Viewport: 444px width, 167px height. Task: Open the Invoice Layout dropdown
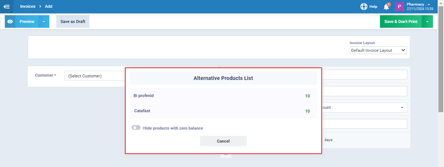click(x=378, y=50)
